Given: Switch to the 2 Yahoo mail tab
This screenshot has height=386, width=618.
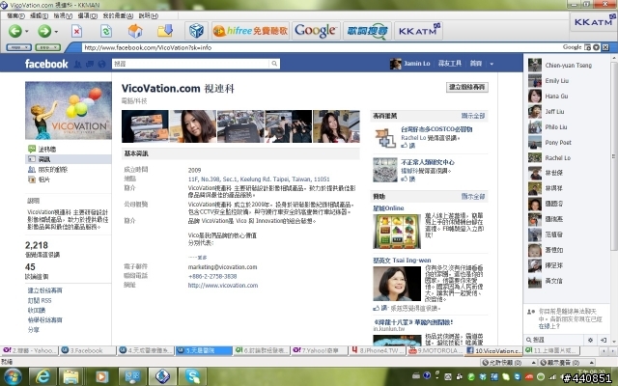Looking at the screenshot, I should tap(30, 350).
